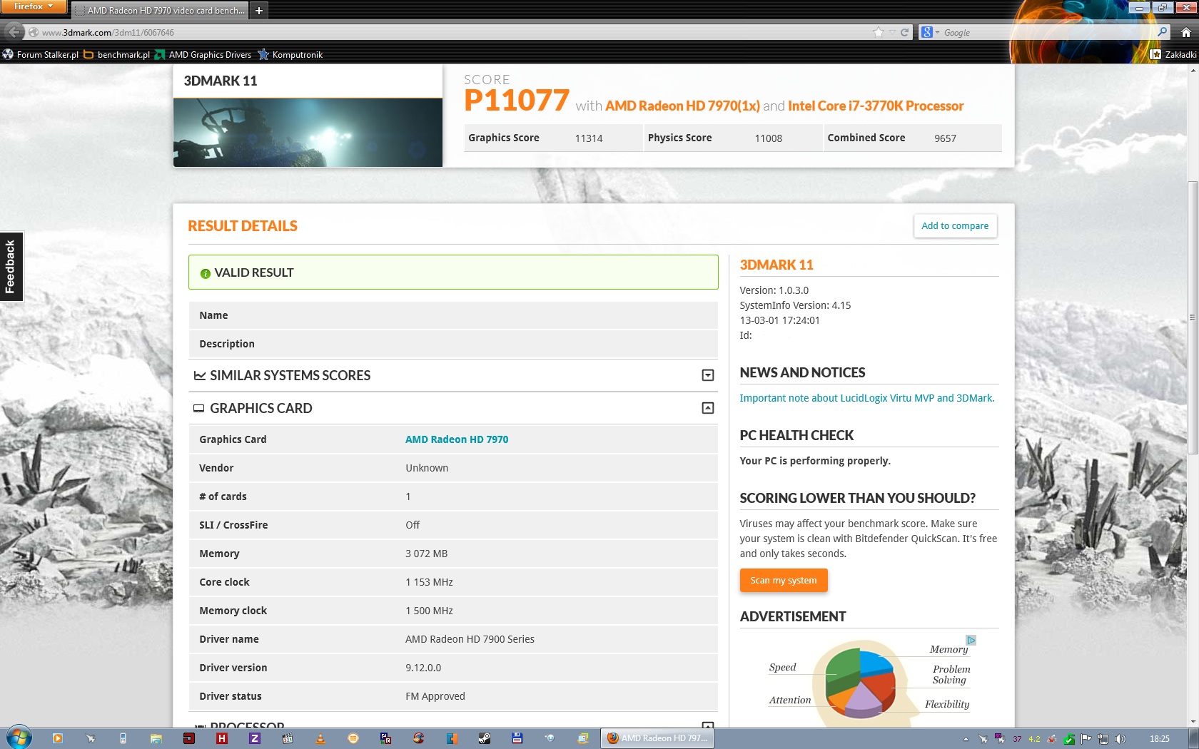Click the Graphics Card section heading
The height and width of the screenshot is (749, 1199).
tap(261, 408)
